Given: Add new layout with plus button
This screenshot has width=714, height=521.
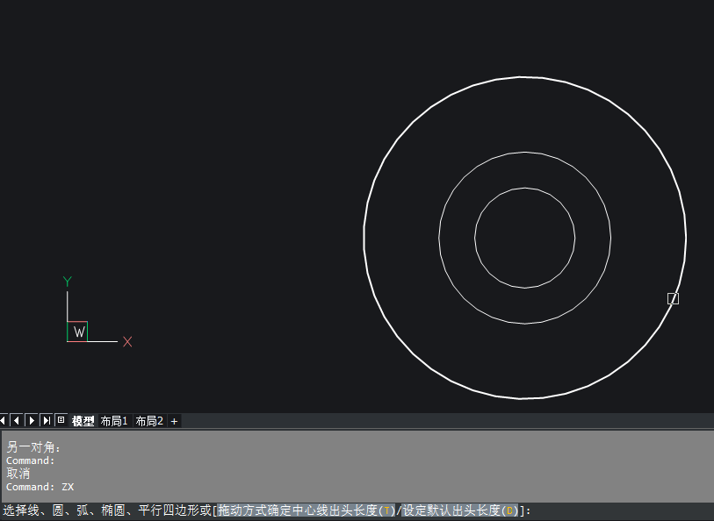Looking at the screenshot, I should pyautogui.click(x=174, y=421).
